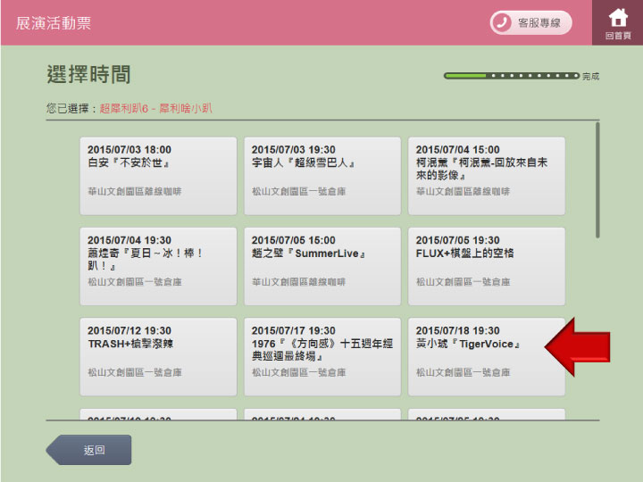Click the partially visible bottom-middle event card
The image size is (643, 482).
[322, 414]
